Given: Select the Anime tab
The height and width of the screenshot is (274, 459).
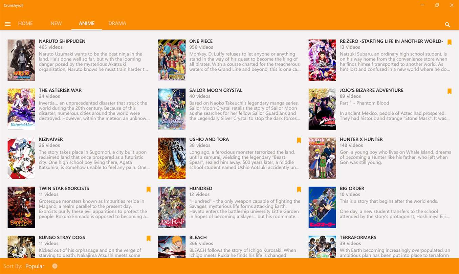Looking at the screenshot, I should (87, 23).
